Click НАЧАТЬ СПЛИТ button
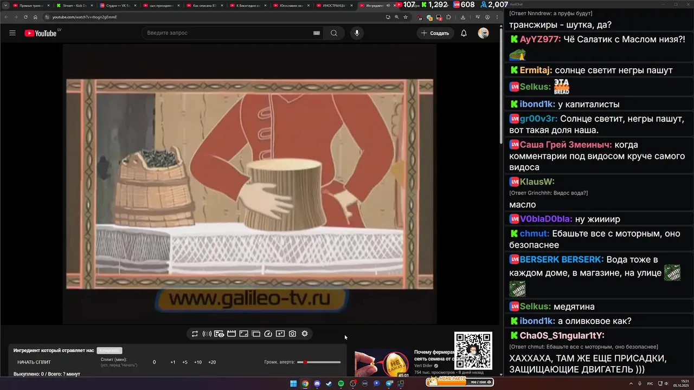The height and width of the screenshot is (390, 694). 34,362
